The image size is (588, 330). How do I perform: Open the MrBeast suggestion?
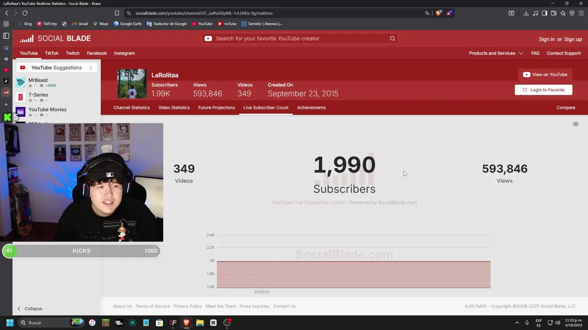38,80
